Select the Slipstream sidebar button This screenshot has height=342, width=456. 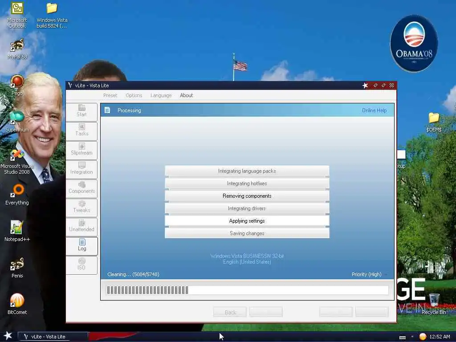point(82,151)
